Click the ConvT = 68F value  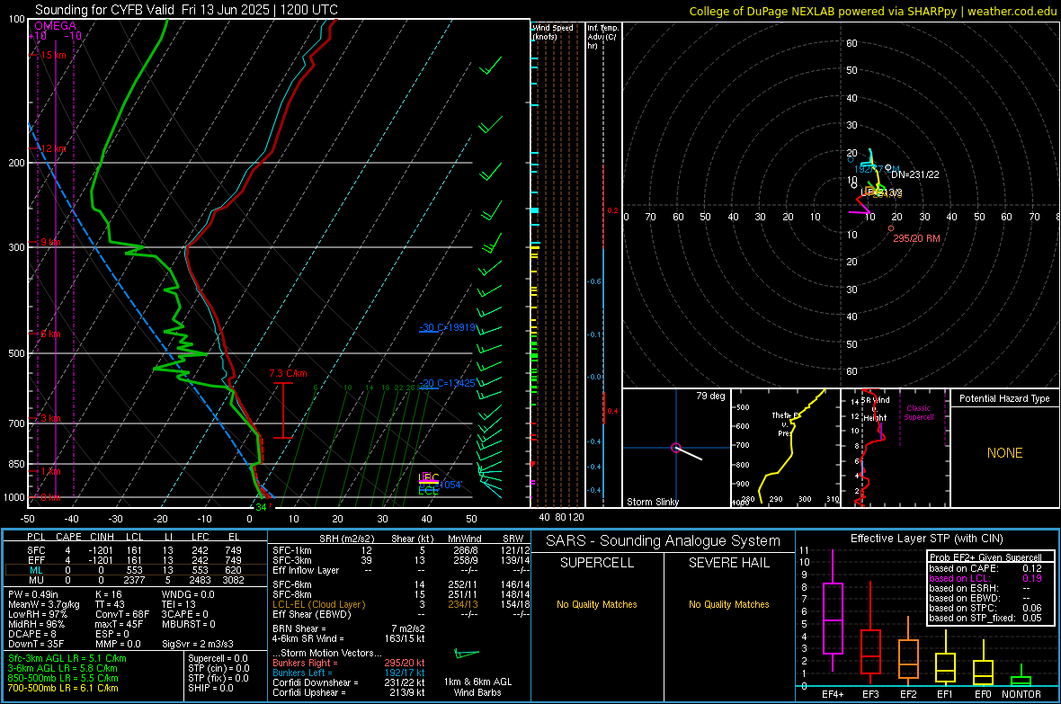click(x=121, y=614)
